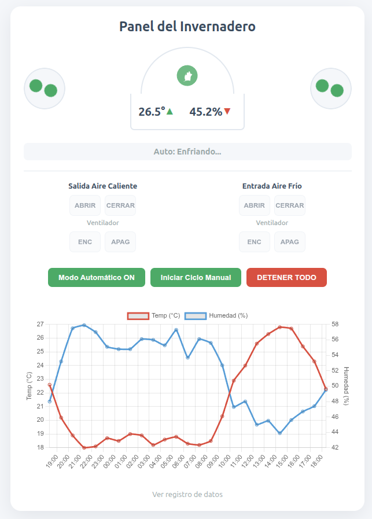Click the green greenhouse icon in the dome
372x519 pixels.
[187, 75]
